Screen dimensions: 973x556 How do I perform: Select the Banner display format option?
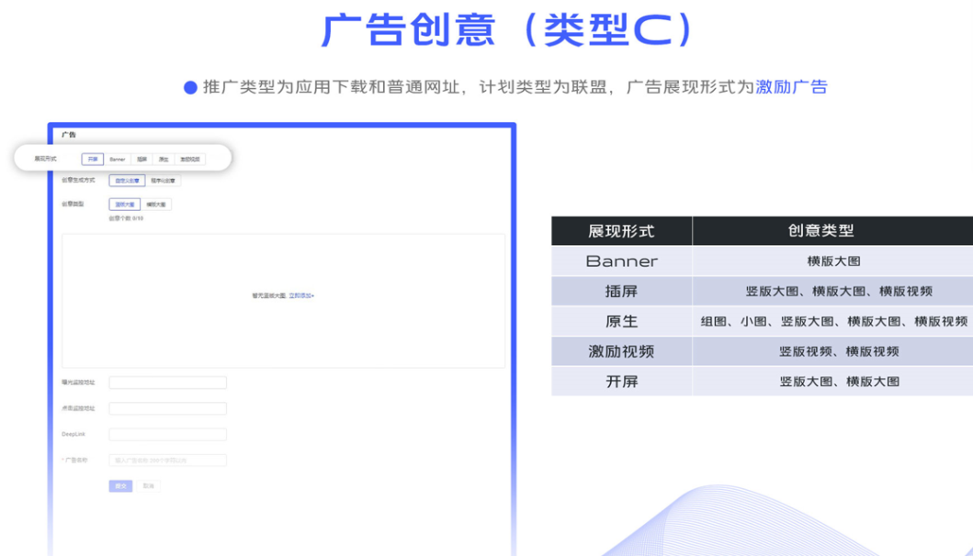[x=118, y=159]
